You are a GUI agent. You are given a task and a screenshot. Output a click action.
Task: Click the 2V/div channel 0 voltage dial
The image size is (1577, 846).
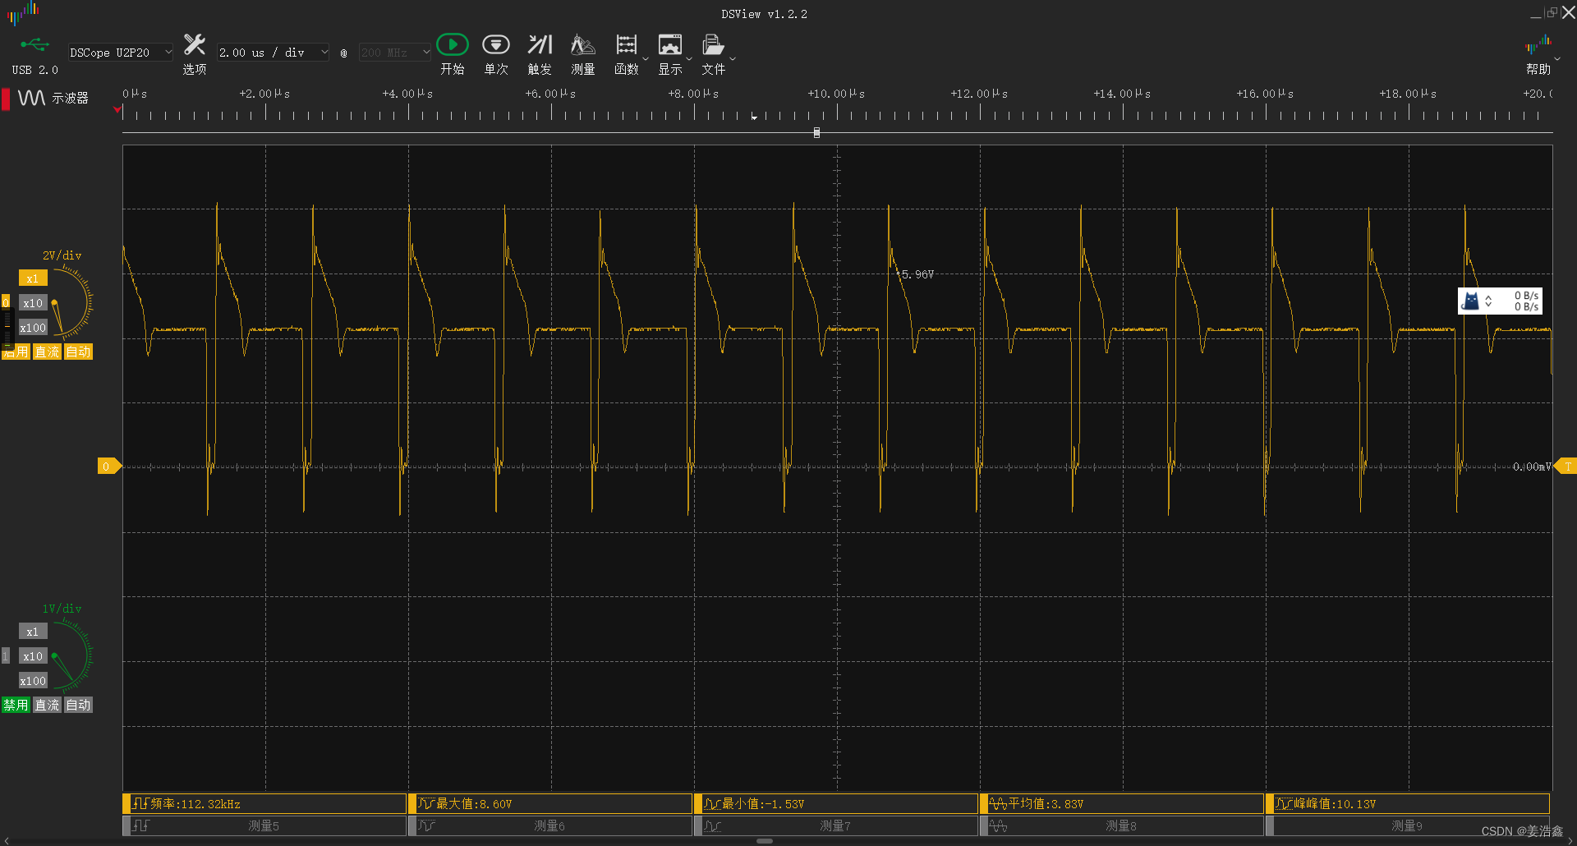(x=71, y=303)
